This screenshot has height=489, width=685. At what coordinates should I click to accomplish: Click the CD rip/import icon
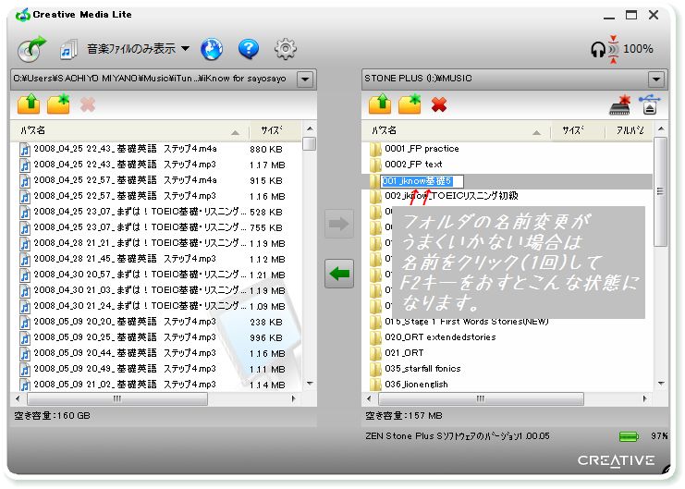pos(31,49)
